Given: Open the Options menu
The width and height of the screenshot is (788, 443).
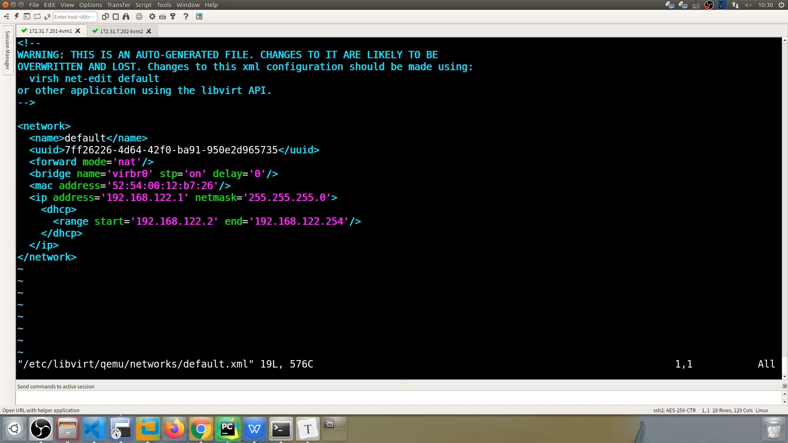Looking at the screenshot, I should 90,5.
